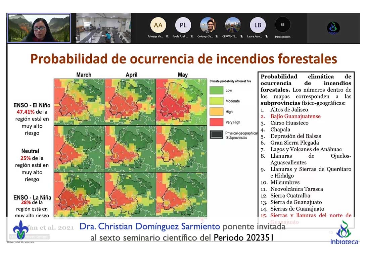The height and width of the screenshot is (255, 366).
Task: Select the CERVANTE participant photo avatar
Action: coord(233,25)
